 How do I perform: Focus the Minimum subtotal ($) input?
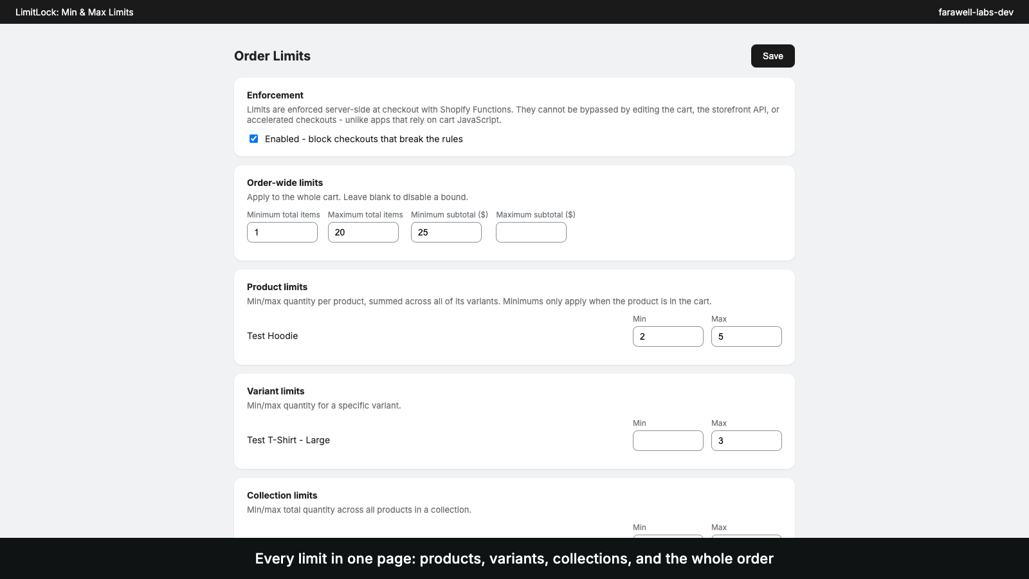pos(446,232)
